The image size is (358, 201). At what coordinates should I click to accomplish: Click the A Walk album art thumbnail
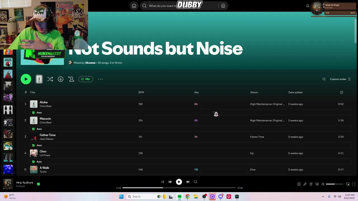[34, 169]
